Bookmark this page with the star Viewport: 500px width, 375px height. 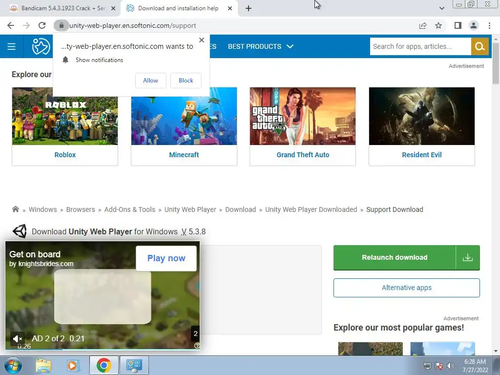point(438,25)
